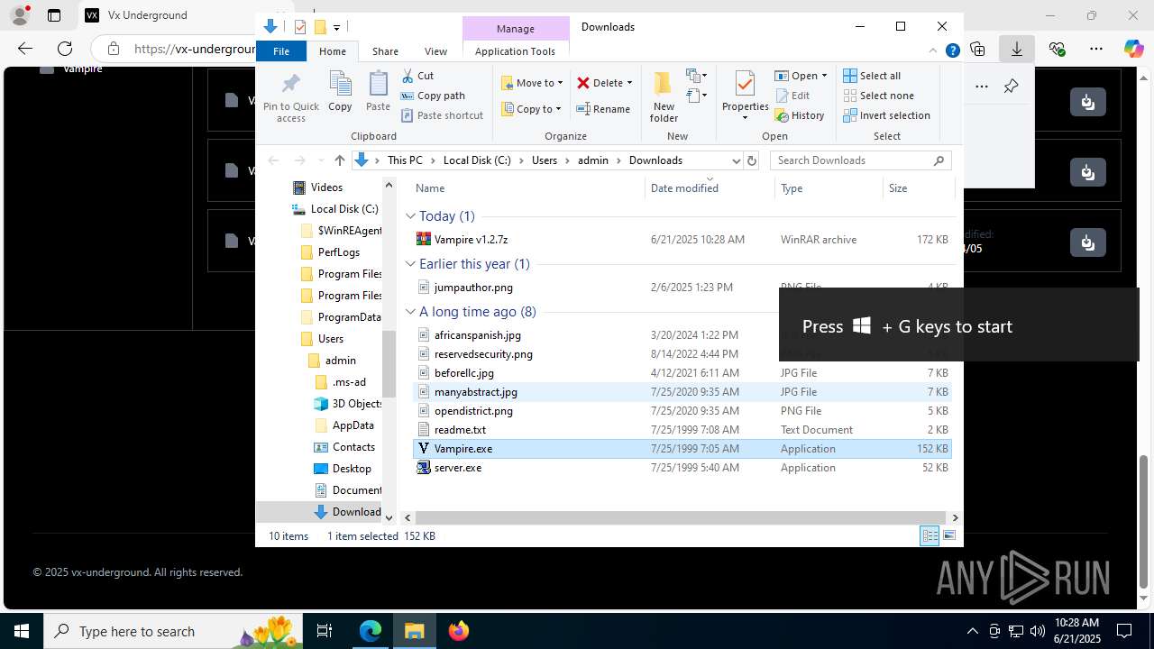Switch to the View ribbon tab

(435, 51)
